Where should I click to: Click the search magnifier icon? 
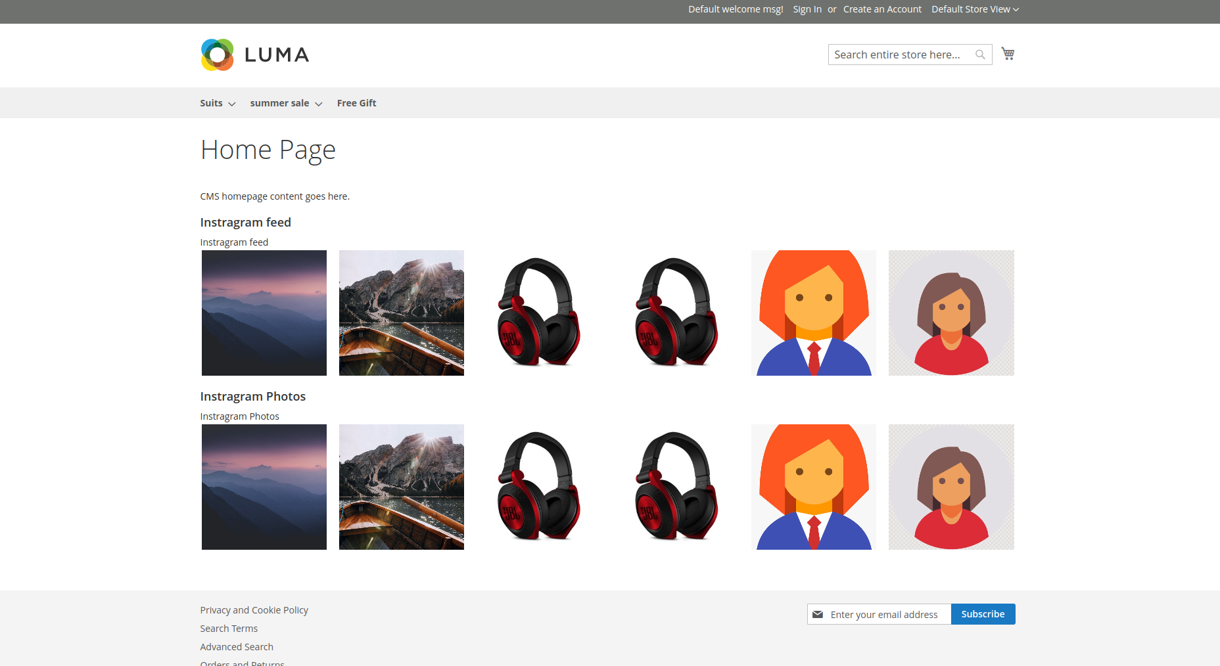click(980, 55)
